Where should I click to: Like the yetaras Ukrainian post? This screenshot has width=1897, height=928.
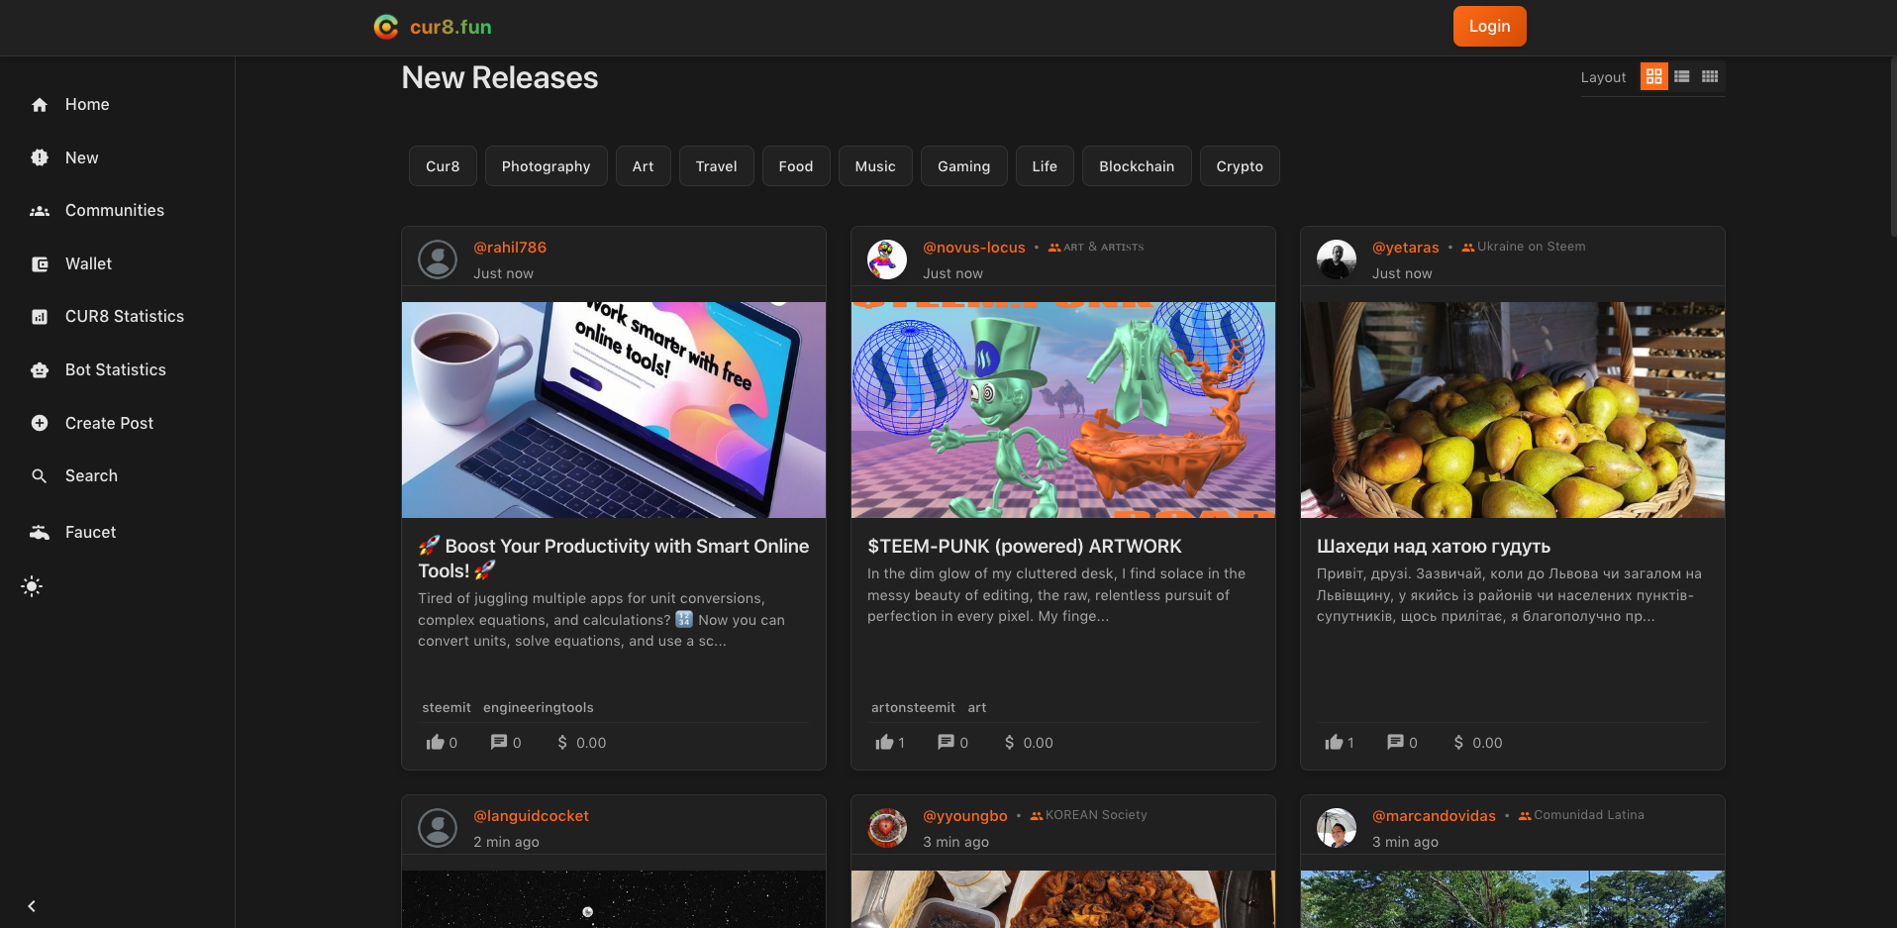1334,742
